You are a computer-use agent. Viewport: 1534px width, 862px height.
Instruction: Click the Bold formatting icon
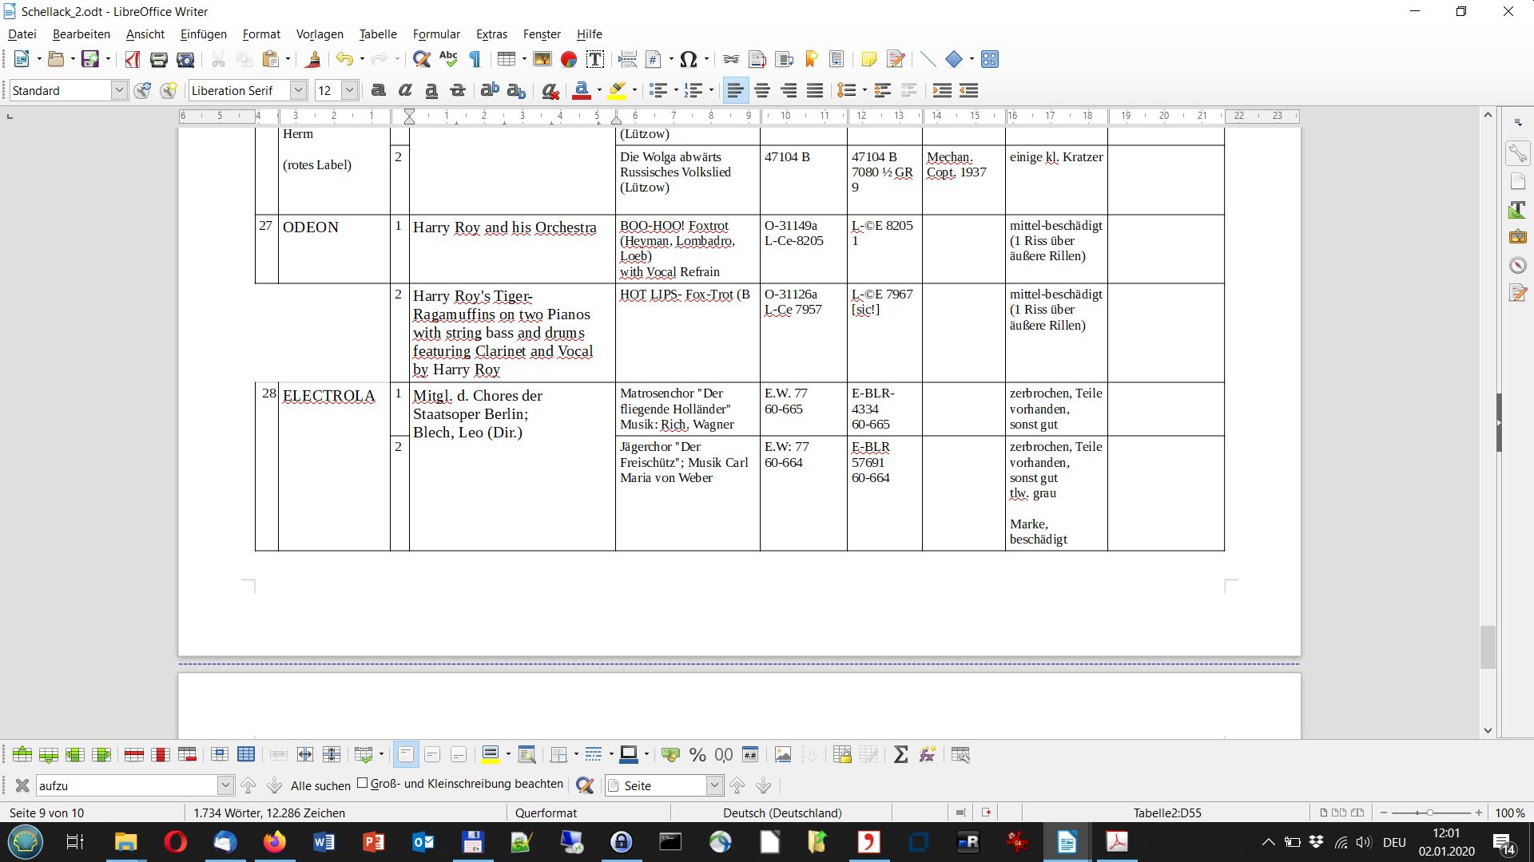click(379, 90)
